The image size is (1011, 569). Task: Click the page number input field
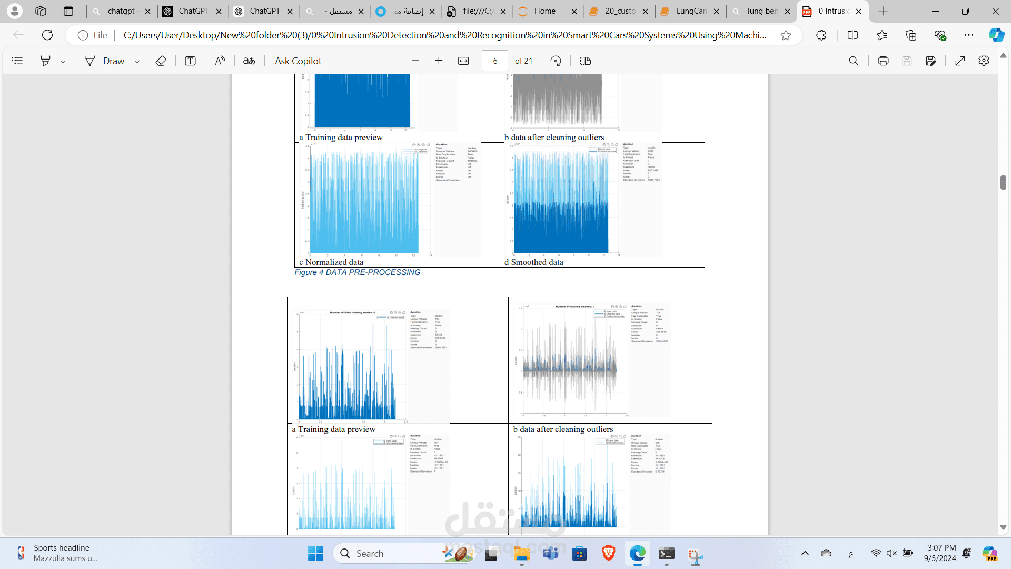click(494, 61)
